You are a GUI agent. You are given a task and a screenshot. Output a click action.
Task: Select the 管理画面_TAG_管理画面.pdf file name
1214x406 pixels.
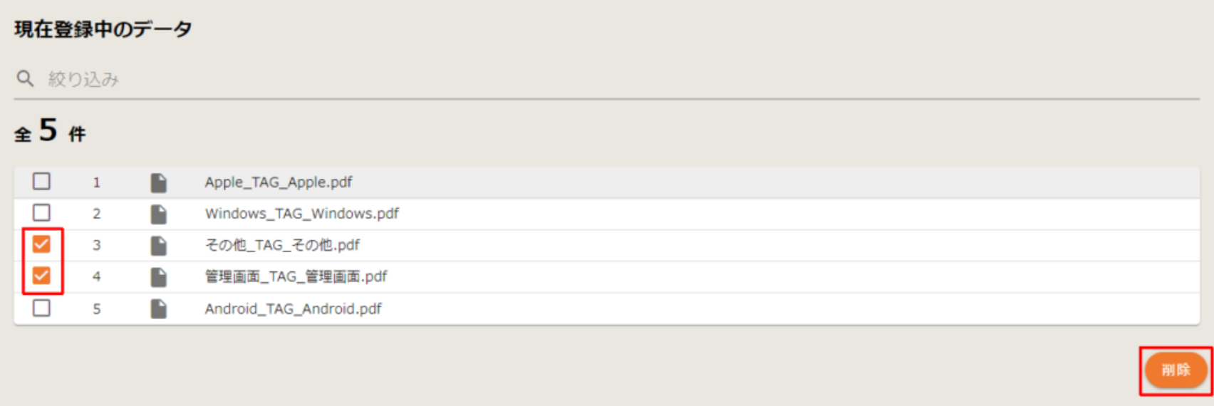tap(296, 276)
